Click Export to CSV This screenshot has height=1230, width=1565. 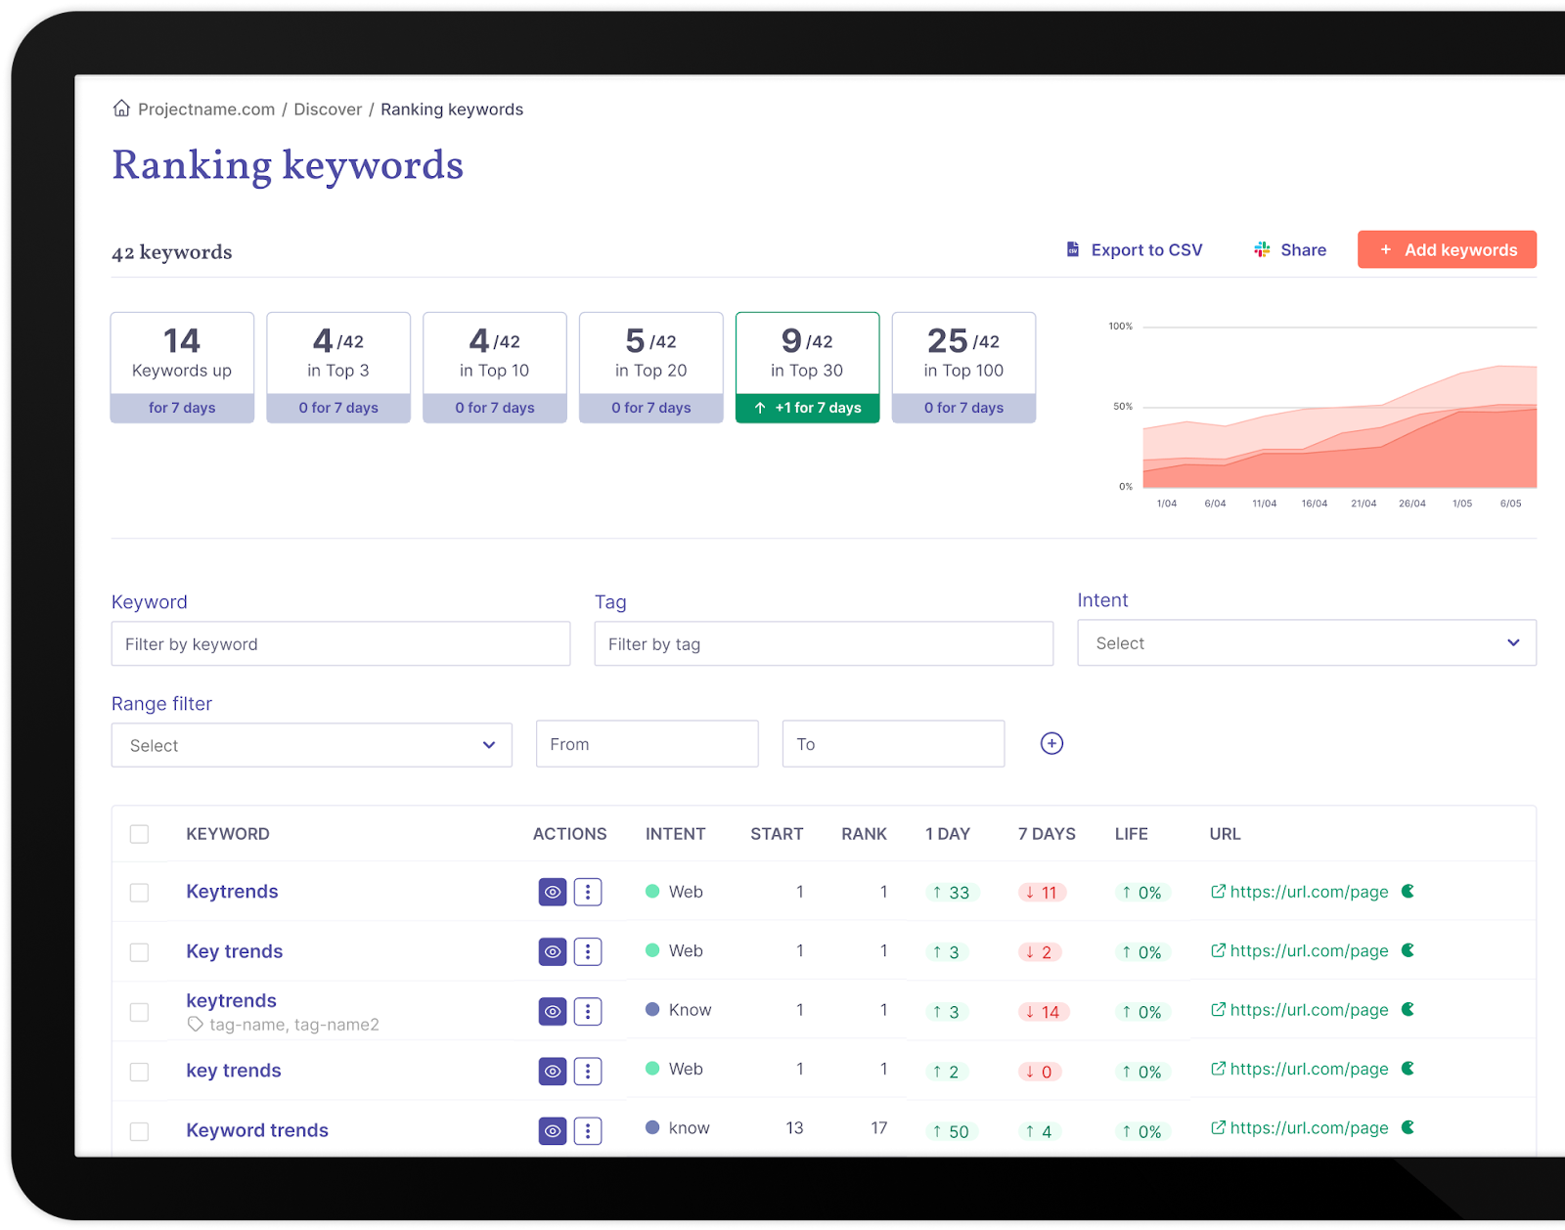click(x=1134, y=249)
